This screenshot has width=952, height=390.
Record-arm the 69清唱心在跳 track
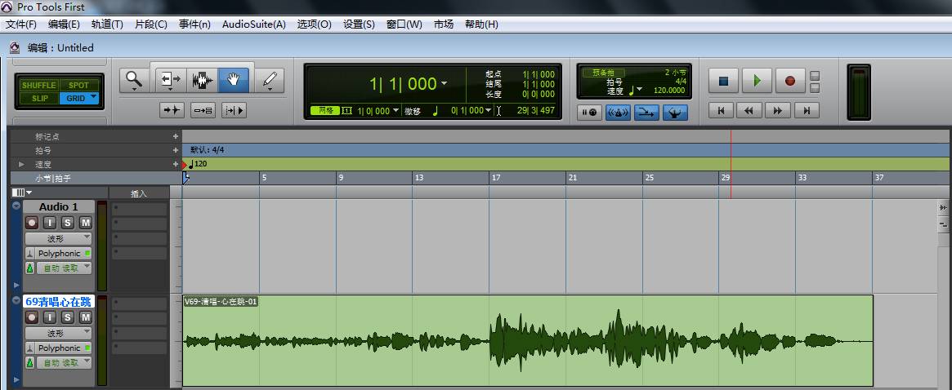pyautogui.click(x=32, y=317)
